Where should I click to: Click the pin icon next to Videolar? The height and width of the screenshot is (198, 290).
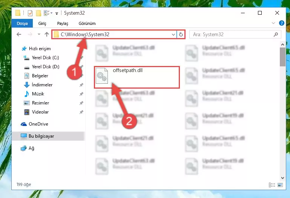tap(81, 112)
